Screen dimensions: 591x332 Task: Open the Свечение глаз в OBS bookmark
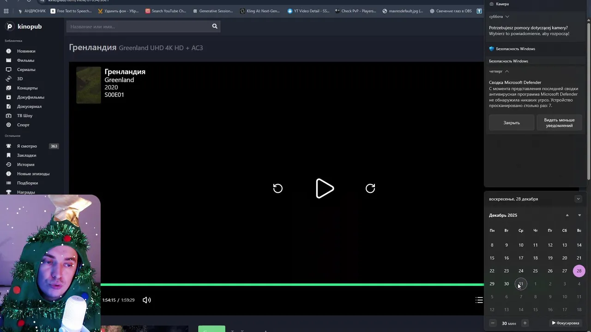[451, 11]
